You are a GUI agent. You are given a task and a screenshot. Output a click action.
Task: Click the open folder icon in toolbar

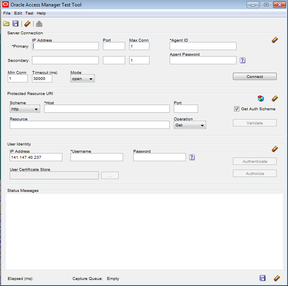[x=6, y=24]
